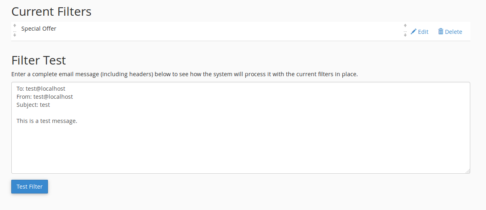Click the down arrow left of Special Offer
This screenshot has height=210, width=486.
[x=15, y=35]
